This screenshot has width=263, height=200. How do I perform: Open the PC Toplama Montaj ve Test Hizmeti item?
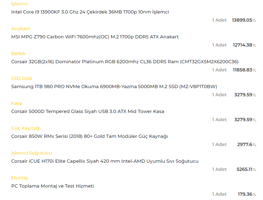(x=53, y=186)
